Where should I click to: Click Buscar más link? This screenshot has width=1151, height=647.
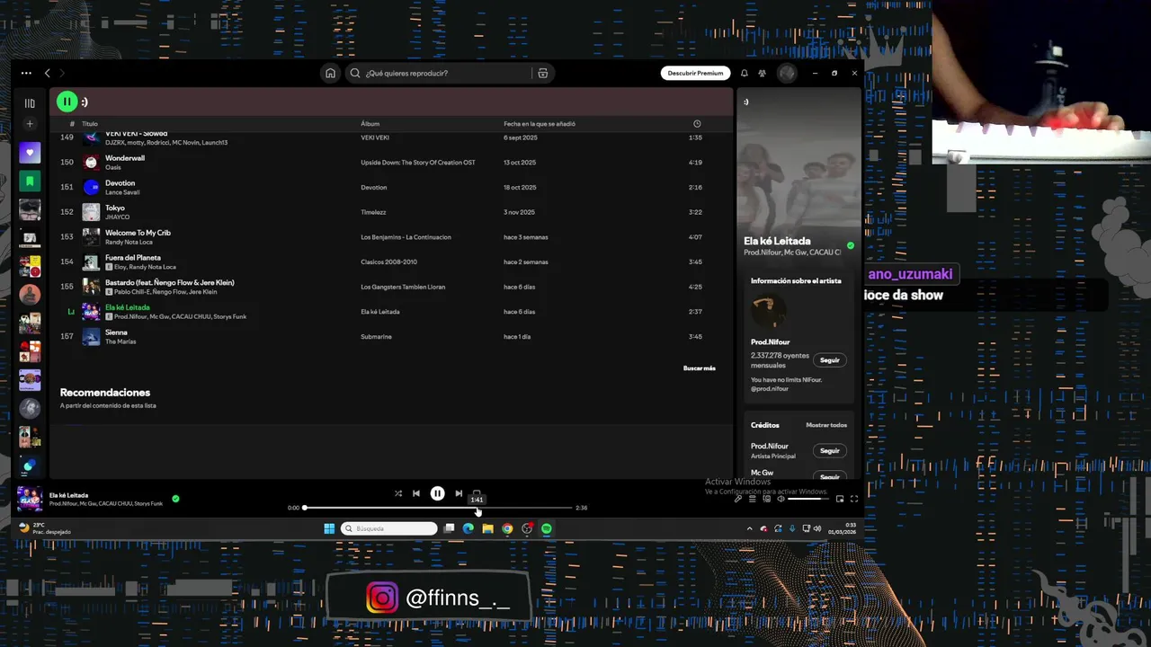pyautogui.click(x=699, y=368)
